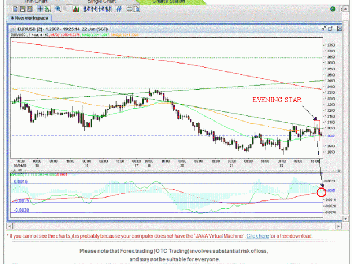Click the 1.3750 price axis label
Image resolution: width=352 pixels, height=264 pixels.
coord(330,45)
